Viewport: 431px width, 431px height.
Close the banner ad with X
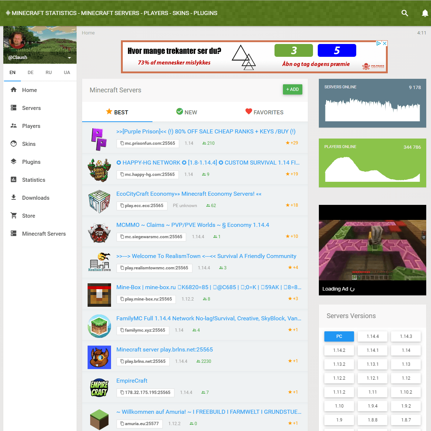(x=384, y=43)
